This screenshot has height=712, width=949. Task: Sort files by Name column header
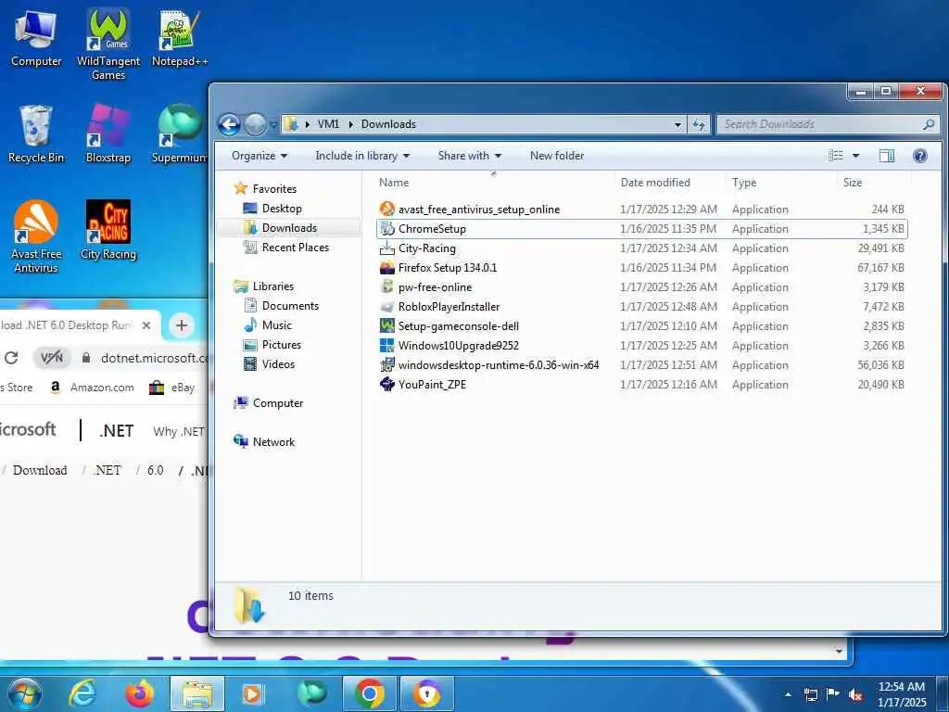click(x=393, y=183)
